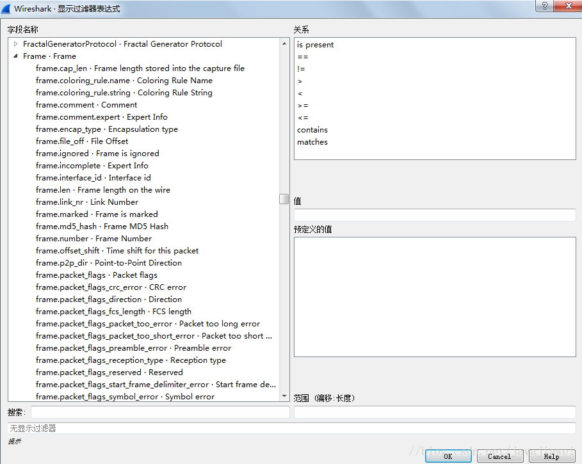This screenshot has height=464, width=582.
Task: Expand the FractalGeneratorProtocol tree node
Action: [x=15, y=44]
